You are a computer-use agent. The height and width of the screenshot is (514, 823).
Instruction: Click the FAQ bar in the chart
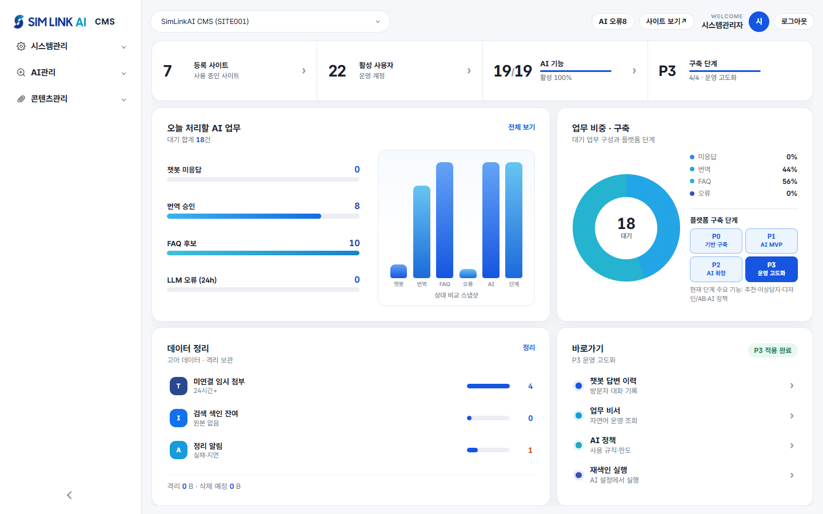pos(445,220)
